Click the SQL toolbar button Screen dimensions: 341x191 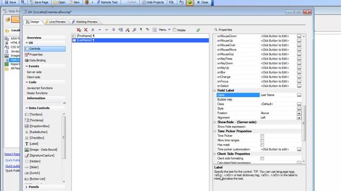pyautogui.click(x=171, y=2)
